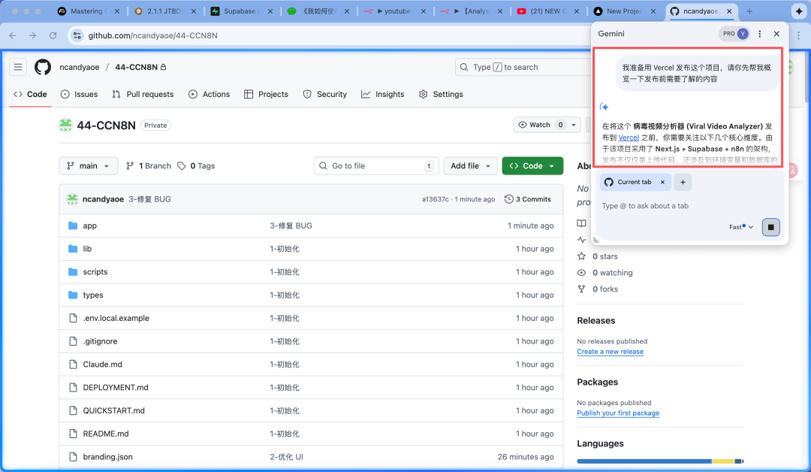Reload the current page
The image size is (811, 472).
[53, 35]
